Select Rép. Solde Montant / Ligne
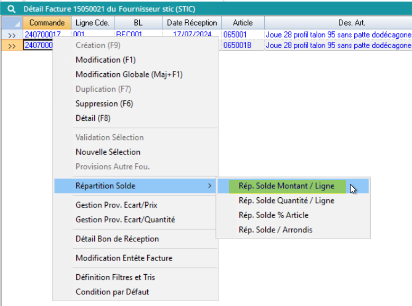 (286, 186)
